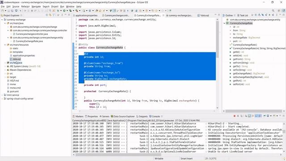286x161 pixels.
Task: Open the Refactor menu
Action: click(25, 6)
